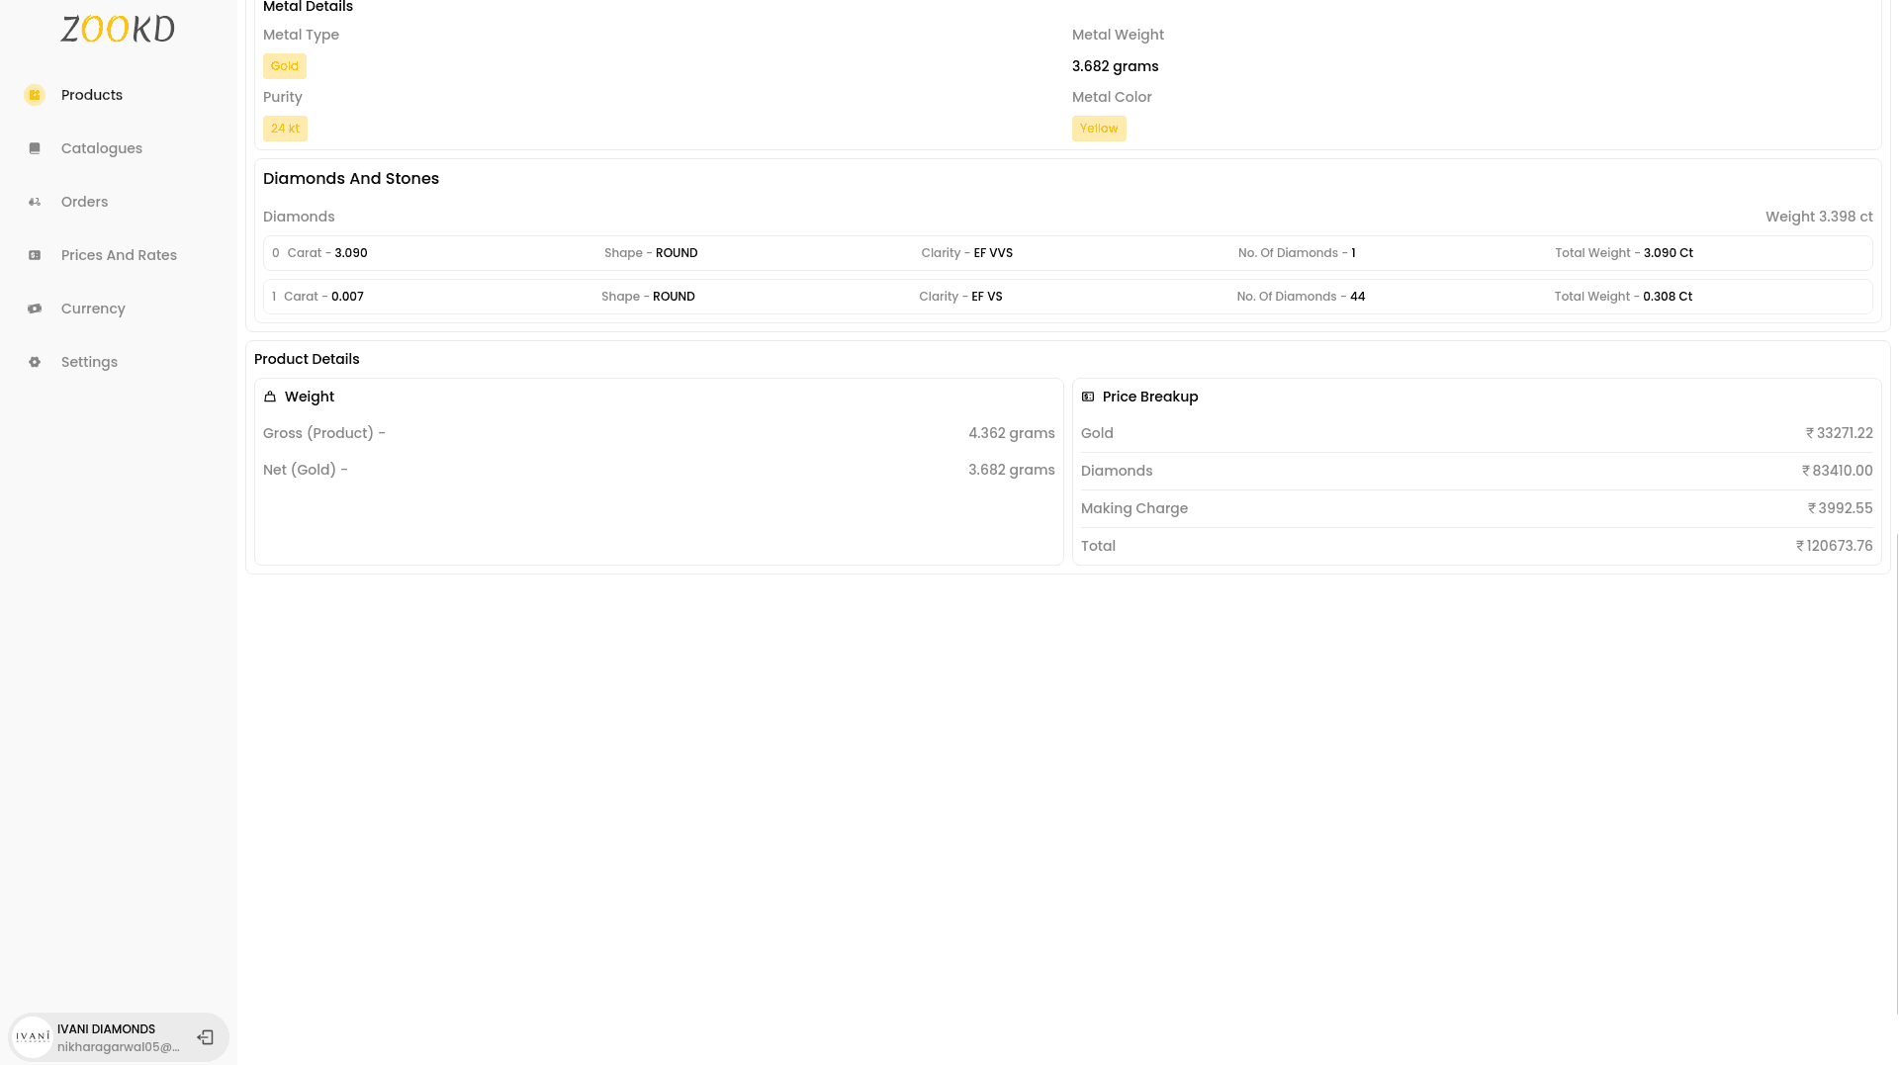Click the Price Breakup icon
This screenshot has width=1899, height=1065.
coord(1089,396)
